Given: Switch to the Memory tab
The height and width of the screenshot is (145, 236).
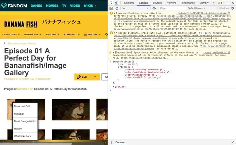Looking at the screenshot, I should coord(204,3).
